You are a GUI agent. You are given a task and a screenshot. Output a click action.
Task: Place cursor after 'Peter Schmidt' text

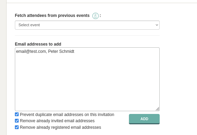pyautogui.click(x=75, y=51)
